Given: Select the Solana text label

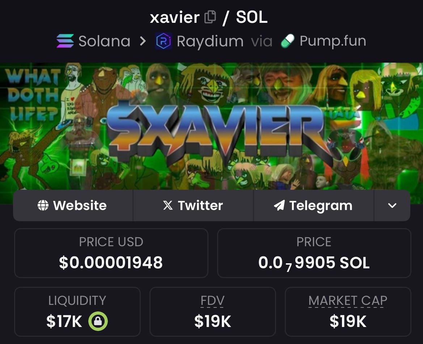Looking at the screenshot, I should (105, 41).
